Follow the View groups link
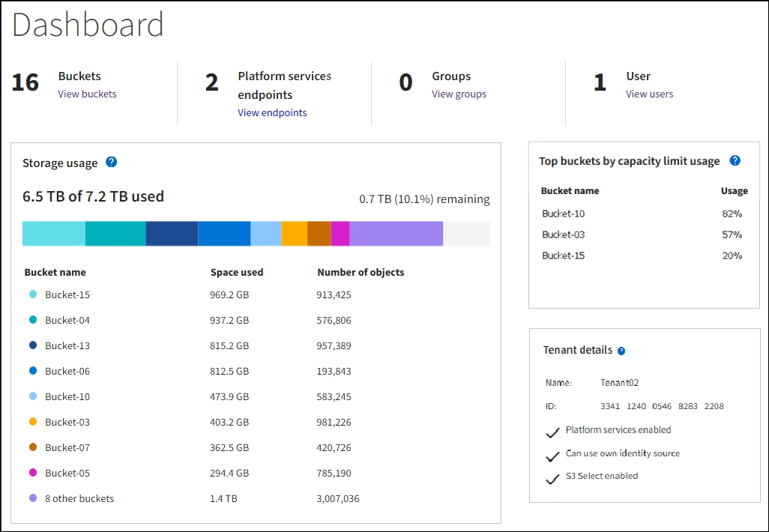 (x=459, y=94)
